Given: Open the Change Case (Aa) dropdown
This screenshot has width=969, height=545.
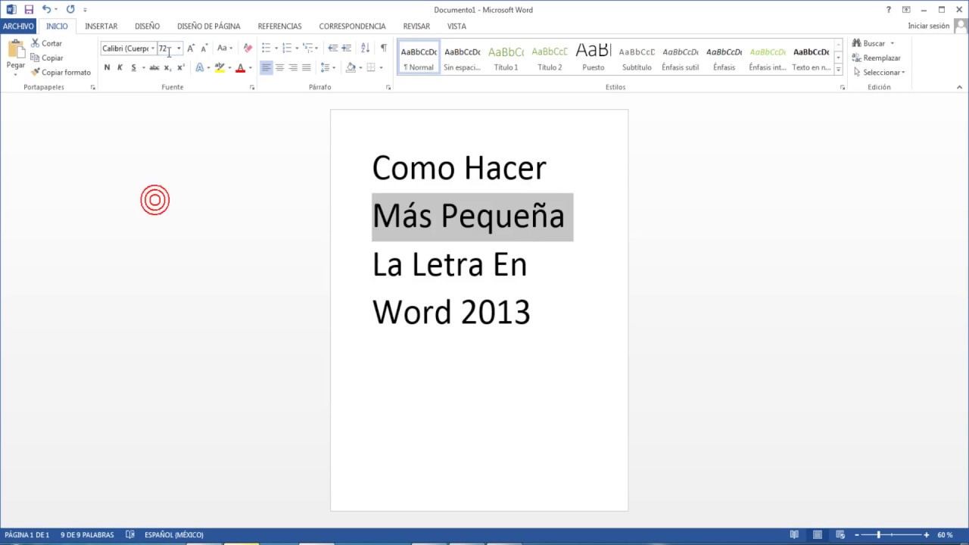Looking at the screenshot, I should tap(225, 48).
